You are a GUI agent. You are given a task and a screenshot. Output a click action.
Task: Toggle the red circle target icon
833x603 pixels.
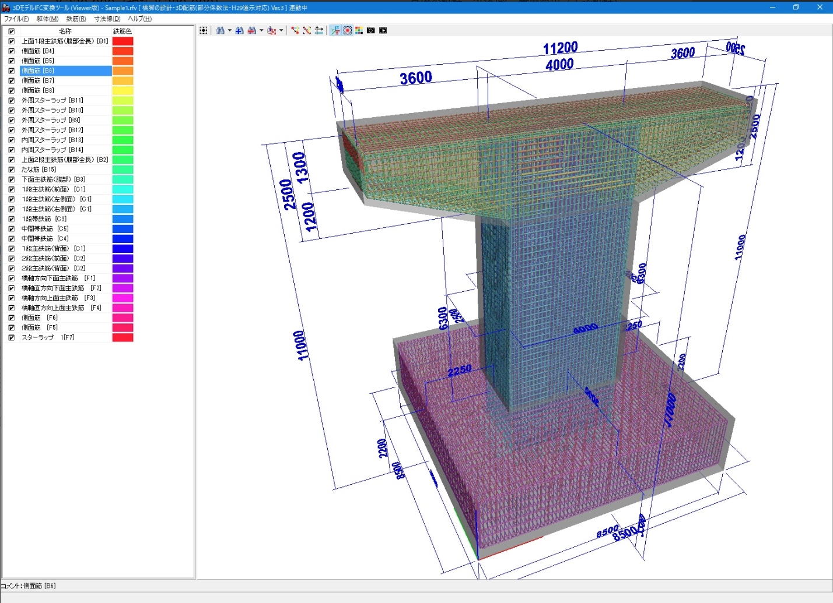click(347, 30)
